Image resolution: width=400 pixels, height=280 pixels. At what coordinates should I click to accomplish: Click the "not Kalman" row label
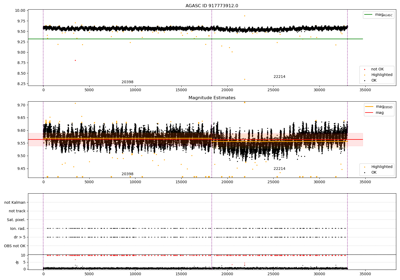(x=15, y=203)
